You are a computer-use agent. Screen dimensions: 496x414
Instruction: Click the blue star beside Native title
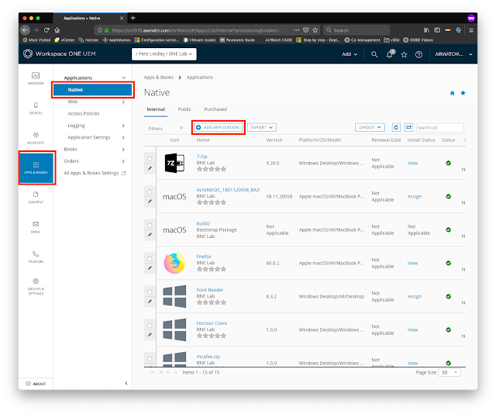463,93
